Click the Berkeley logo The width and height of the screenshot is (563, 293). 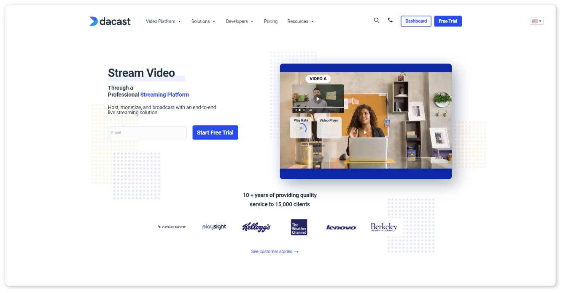(384, 227)
